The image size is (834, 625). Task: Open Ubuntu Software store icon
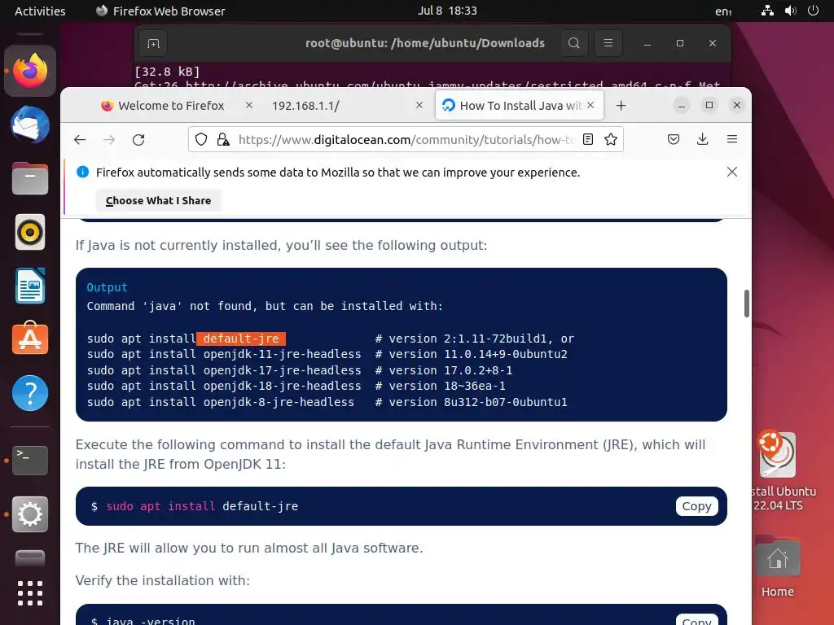pyautogui.click(x=30, y=339)
